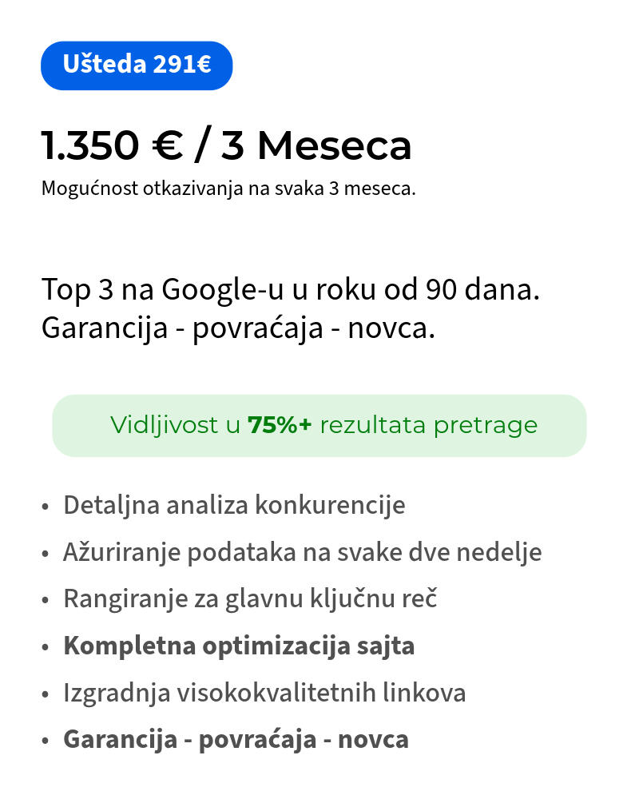Select Rangiranje za glavnu ključnu reč item
The image size is (639, 799).
[250, 598]
